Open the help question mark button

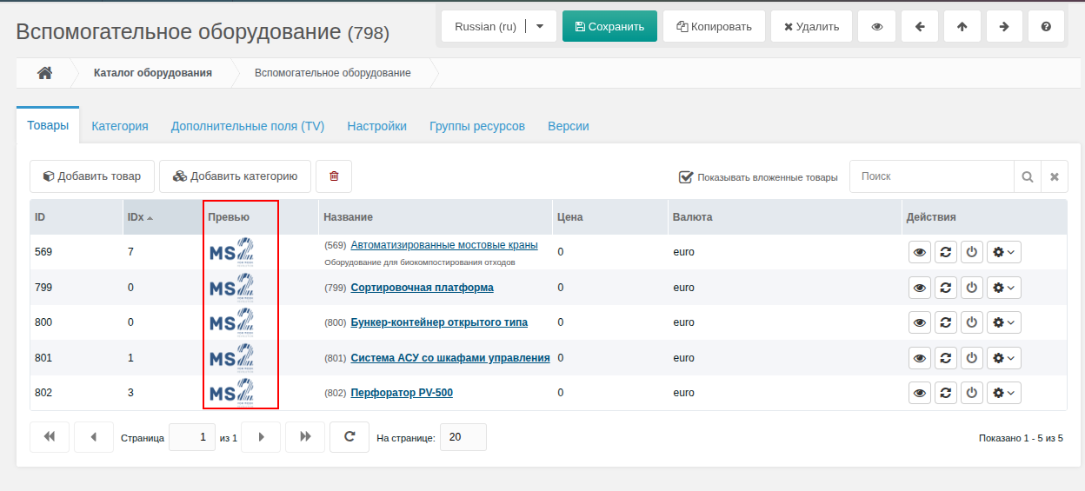click(x=1046, y=26)
